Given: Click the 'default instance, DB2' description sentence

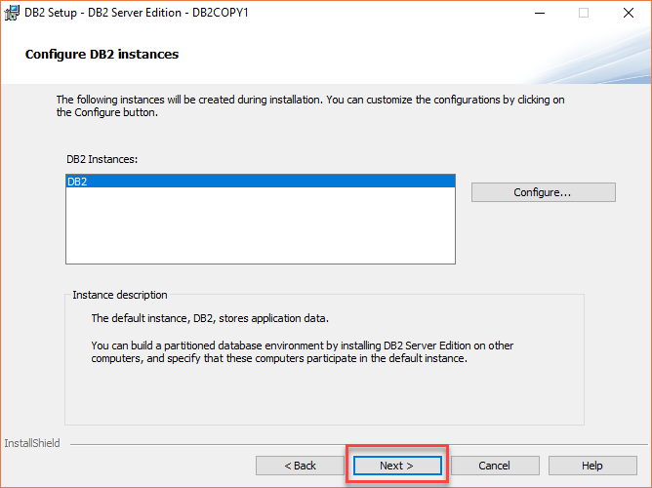Looking at the screenshot, I should point(210,318).
